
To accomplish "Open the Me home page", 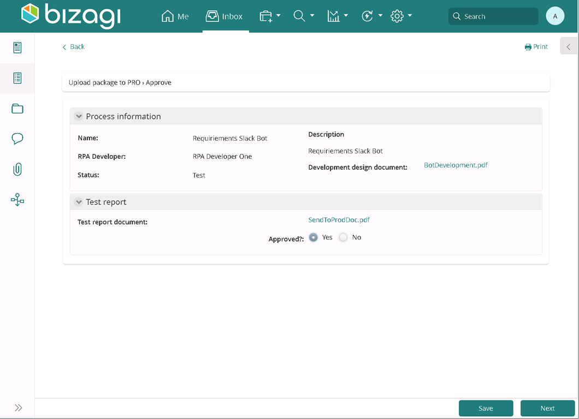I will (x=175, y=16).
